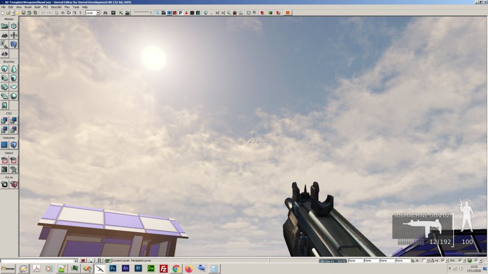Expand the drag grid size dropdown arrow
Viewport: 488px width, 274px height.
point(428,261)
